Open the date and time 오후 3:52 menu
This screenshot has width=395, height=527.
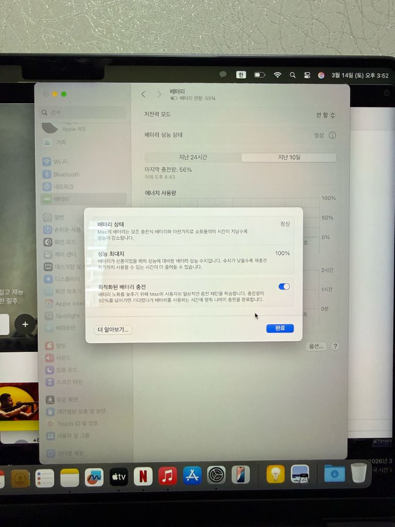360,76
